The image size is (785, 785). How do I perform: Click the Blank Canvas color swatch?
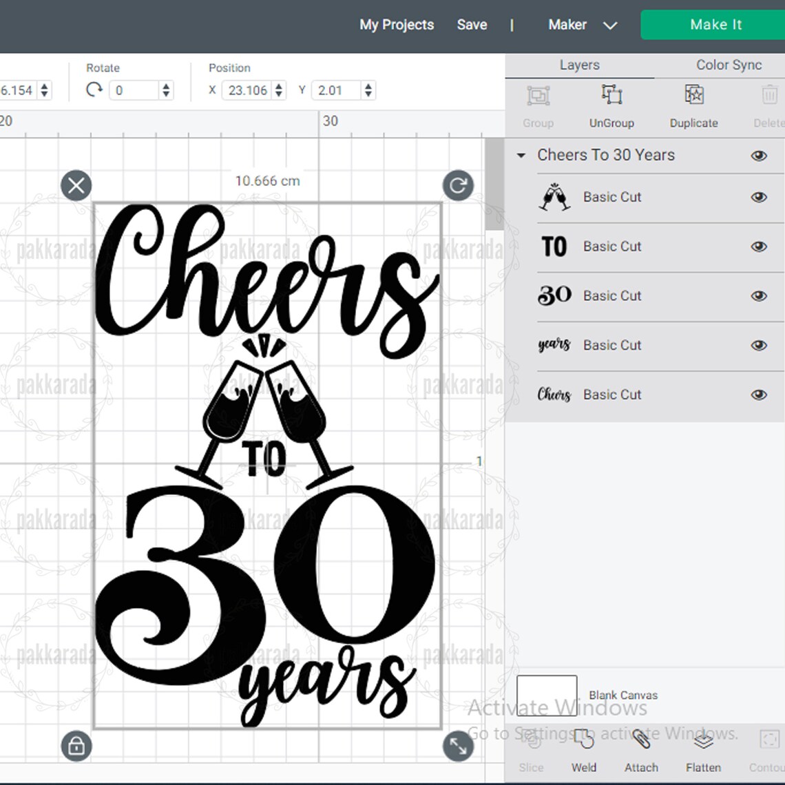coord(546,695)
